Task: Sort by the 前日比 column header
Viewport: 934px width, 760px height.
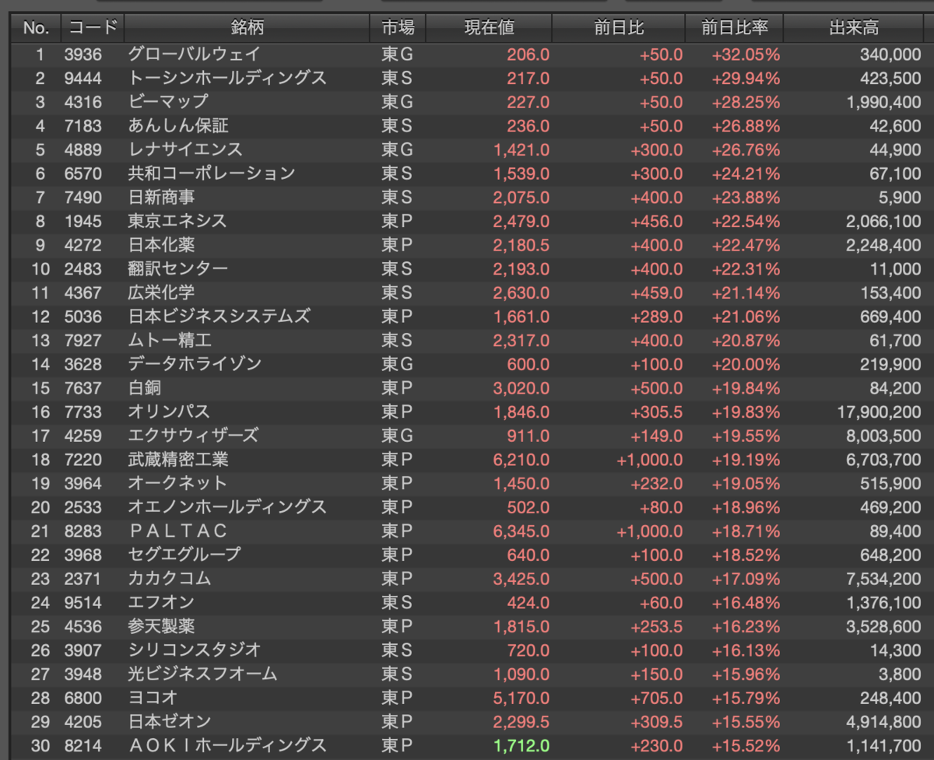Action: pos(619,28)
